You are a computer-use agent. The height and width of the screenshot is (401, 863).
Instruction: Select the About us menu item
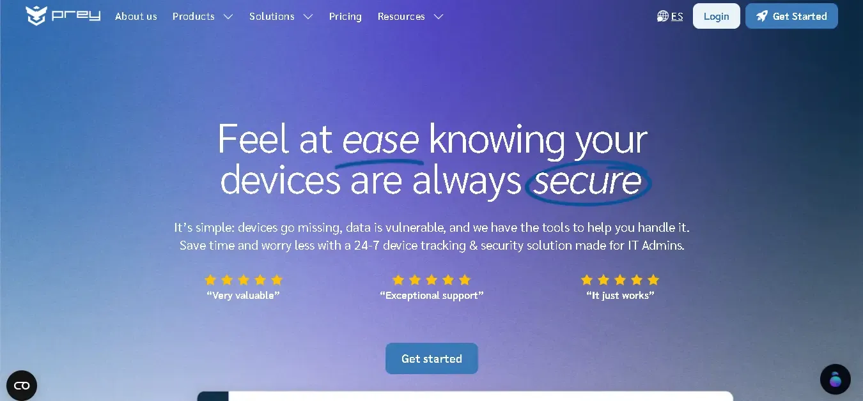point(136,17)
